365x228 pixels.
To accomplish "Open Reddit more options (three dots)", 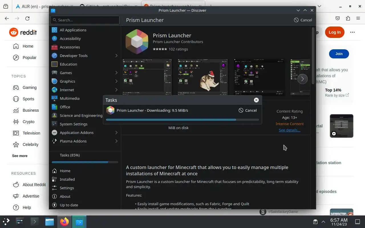I will click(x=352, y=32).
